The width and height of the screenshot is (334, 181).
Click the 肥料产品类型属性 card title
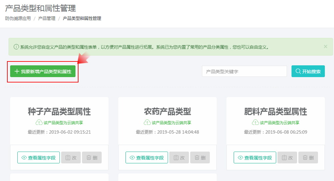coord(276,112)
